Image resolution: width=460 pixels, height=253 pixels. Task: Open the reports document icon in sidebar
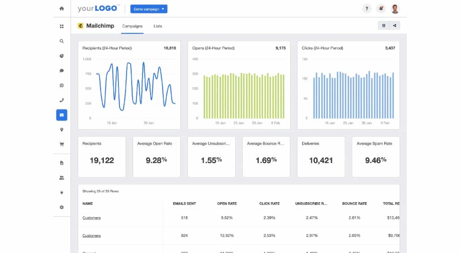[62, 163]
